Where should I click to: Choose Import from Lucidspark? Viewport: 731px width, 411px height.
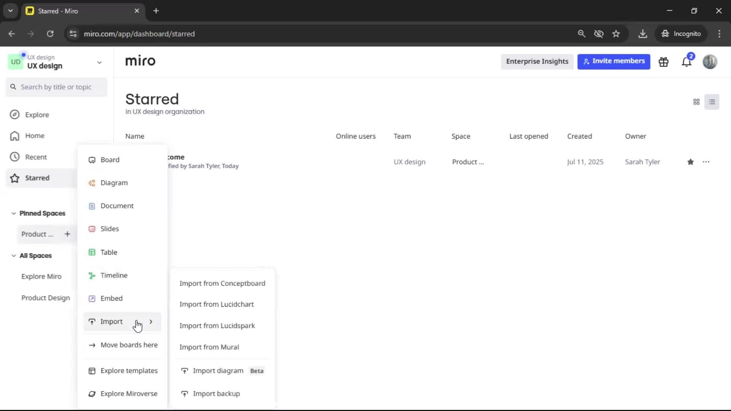tap(222, 326)
